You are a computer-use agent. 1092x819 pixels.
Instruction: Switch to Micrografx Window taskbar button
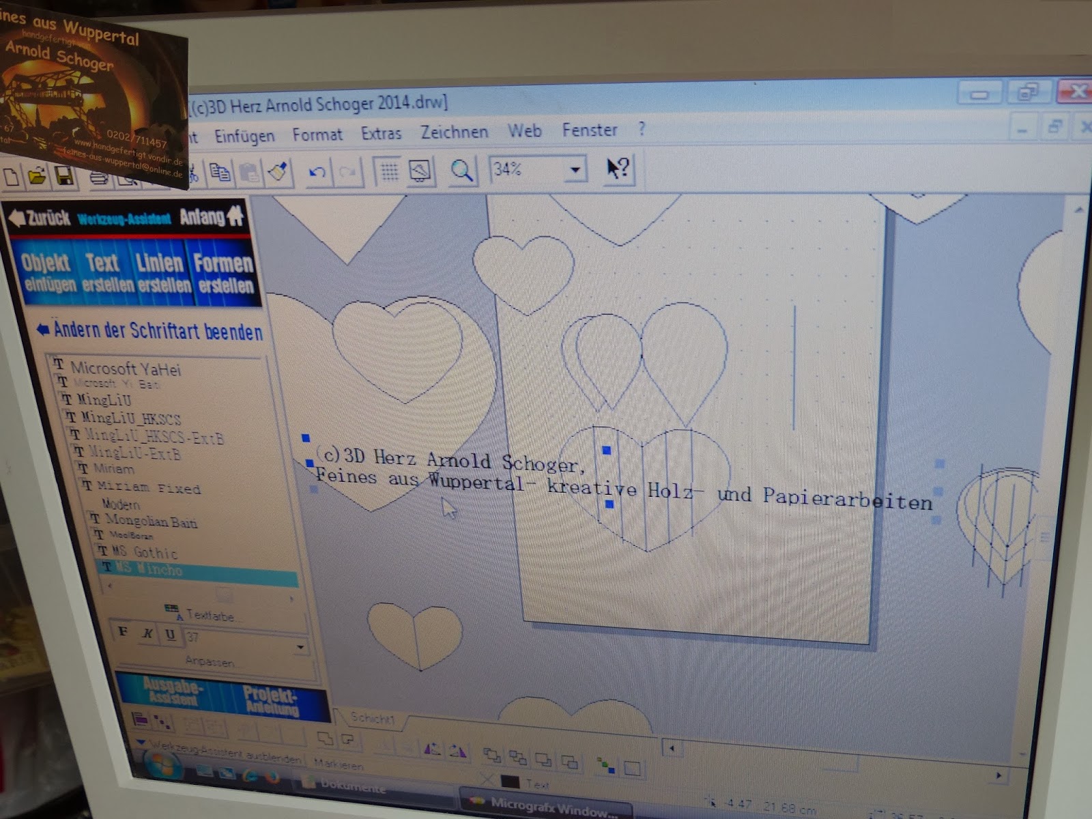click(546, 807)
